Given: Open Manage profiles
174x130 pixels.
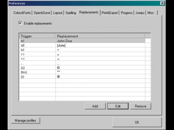Looking at the screenshot, I should click(25, 121).
